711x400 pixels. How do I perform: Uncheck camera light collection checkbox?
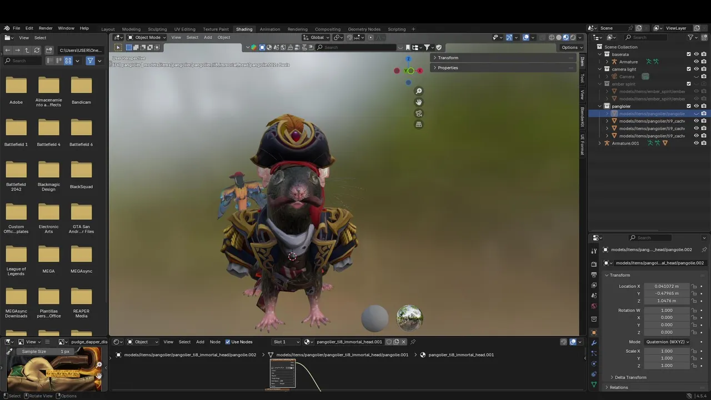tap(689, 69)
